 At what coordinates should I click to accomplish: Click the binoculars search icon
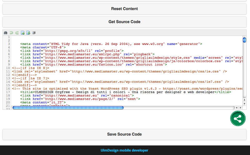tap(5, 32)
